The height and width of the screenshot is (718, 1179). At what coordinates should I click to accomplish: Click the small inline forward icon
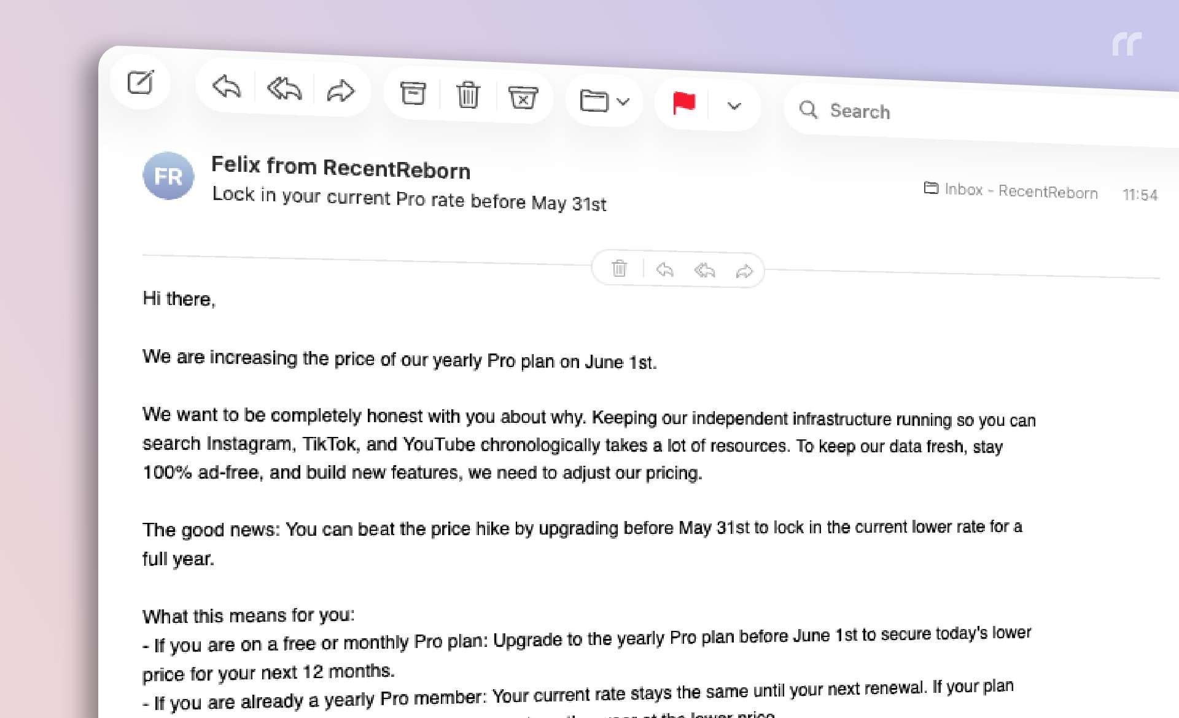744,271
